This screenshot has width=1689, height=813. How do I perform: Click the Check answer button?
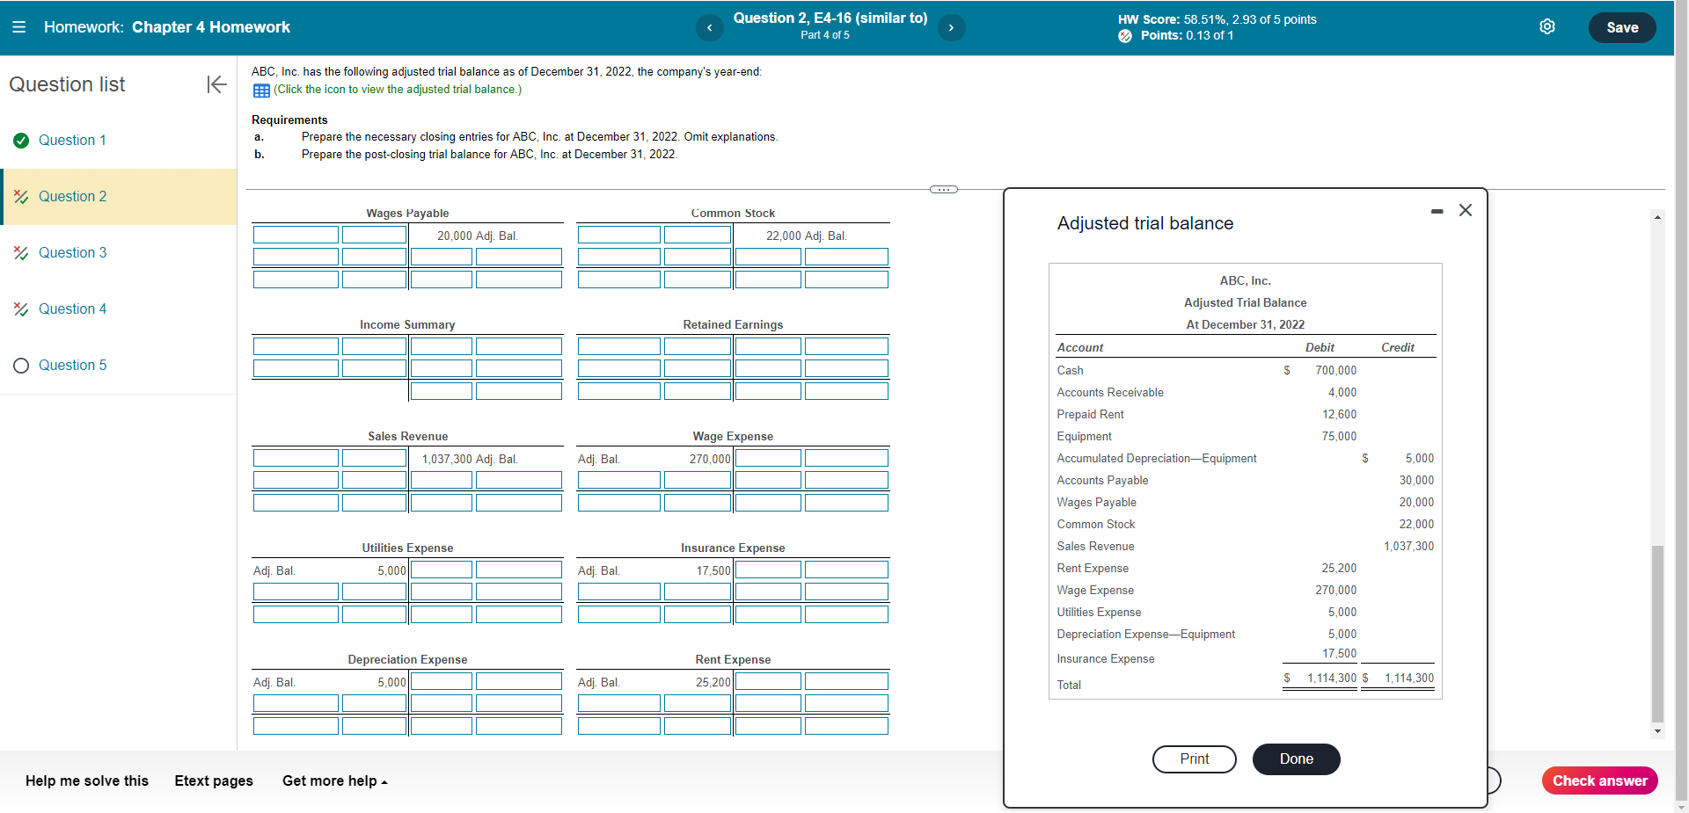click(x=1599, y=780)
